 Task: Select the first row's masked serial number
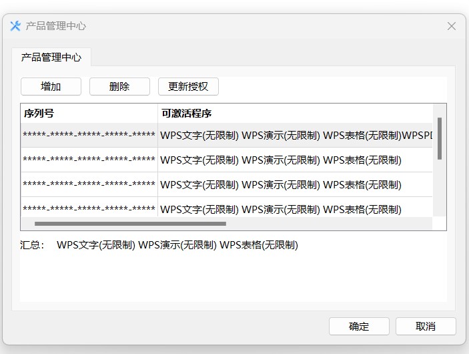pos(89,135)
